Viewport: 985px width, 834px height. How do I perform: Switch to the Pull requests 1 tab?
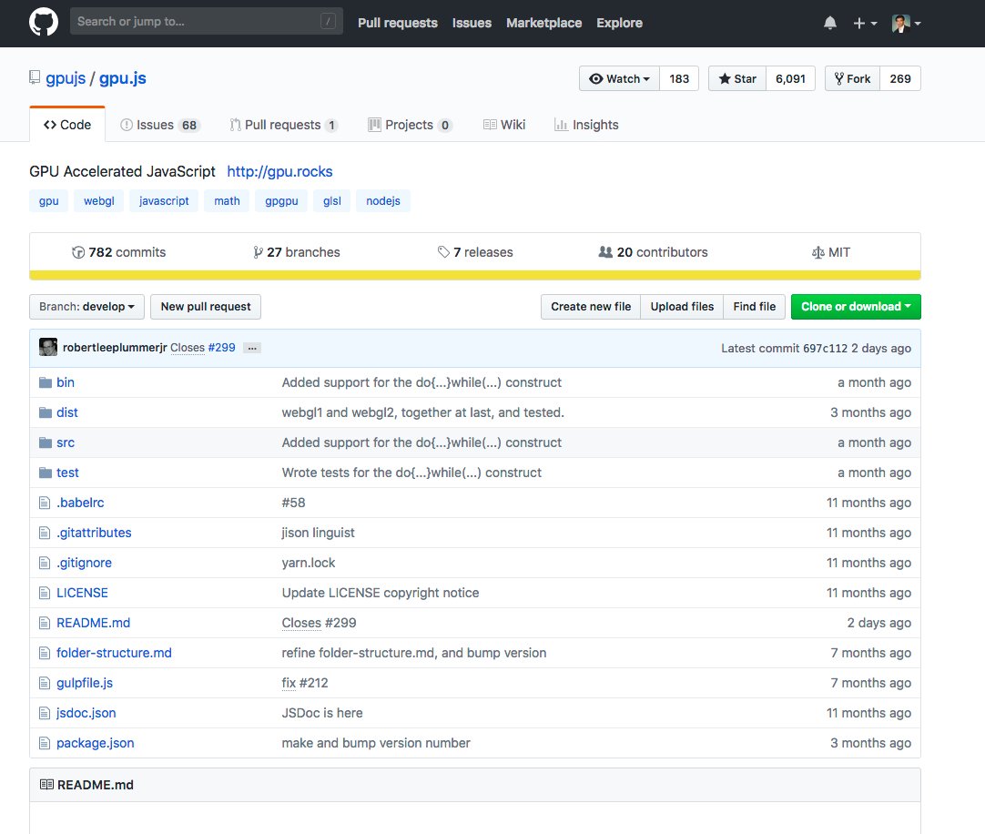283,125
